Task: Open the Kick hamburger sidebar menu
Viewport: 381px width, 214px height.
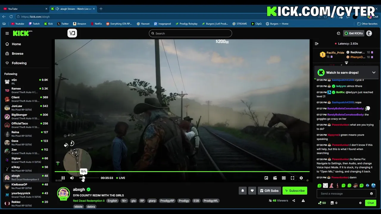Action: pyautogui.click(x=7, y=33)
